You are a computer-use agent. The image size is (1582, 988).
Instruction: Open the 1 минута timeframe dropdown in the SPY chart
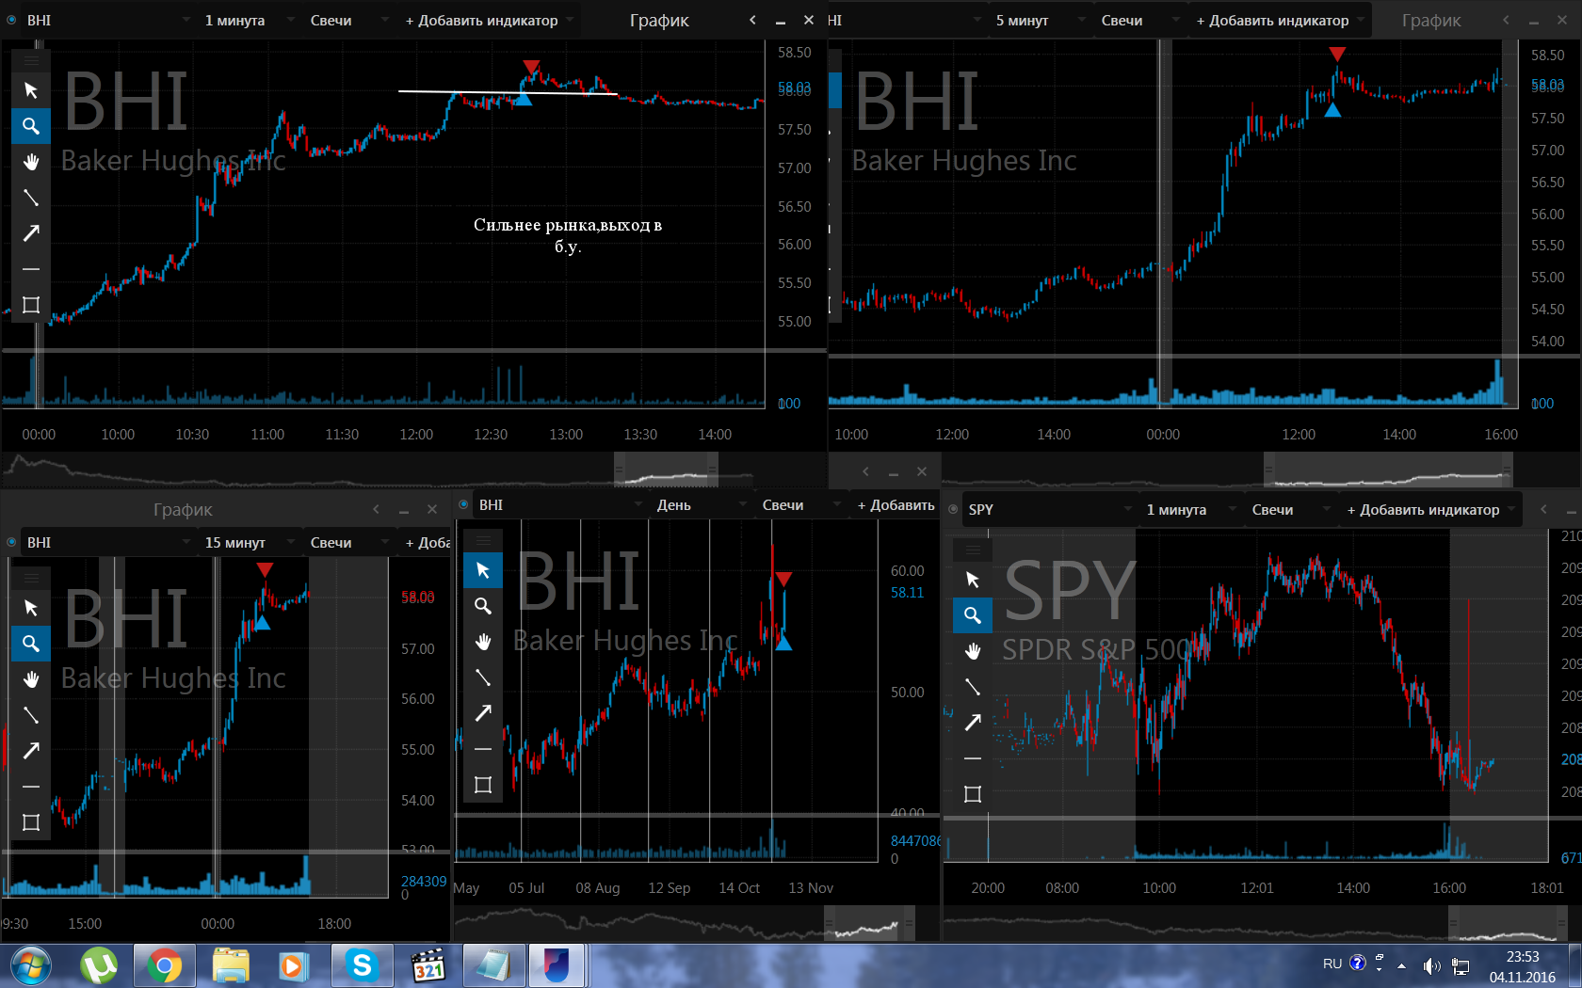1190,509
